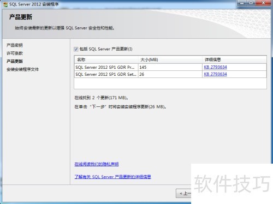Image resolution: width=273 pixels, height=204 pixels.
Task: Open KB 2793634 link in GDR Pr... row
Action: (x=215, y=67)
